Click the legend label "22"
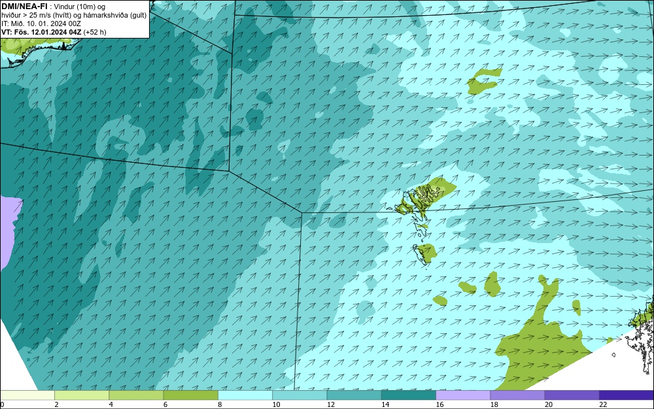This screenshot has height=409, width=654. click(x=603, y=404)
